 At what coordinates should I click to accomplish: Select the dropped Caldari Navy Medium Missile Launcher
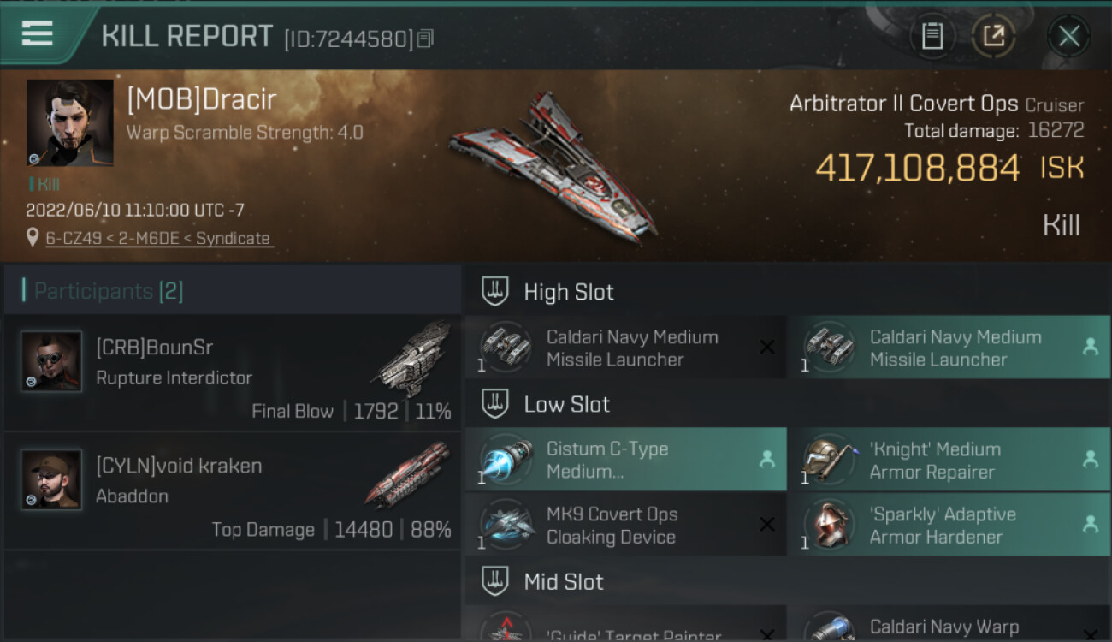tap(949, 348)
